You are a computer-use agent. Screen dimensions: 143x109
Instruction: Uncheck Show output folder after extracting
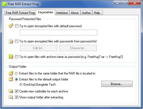(16, 97)
